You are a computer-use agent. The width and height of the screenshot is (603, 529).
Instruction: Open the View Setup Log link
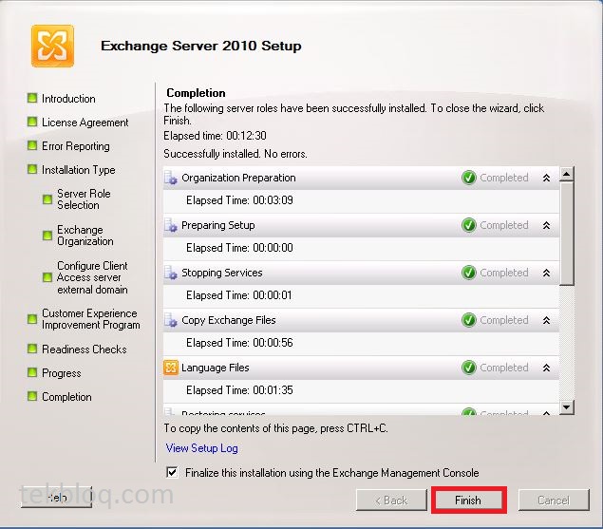202,448
